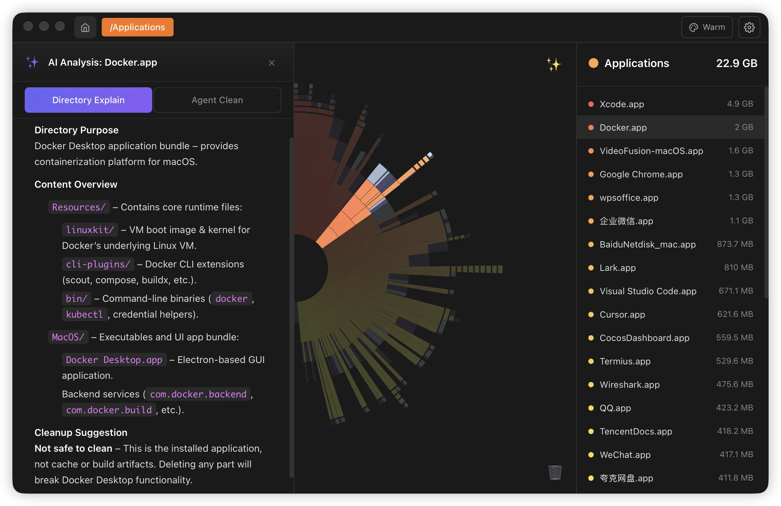Click the applications list scrollbar

(766, 192)
